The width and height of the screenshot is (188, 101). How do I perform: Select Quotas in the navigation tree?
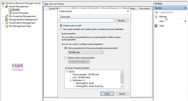16,10
